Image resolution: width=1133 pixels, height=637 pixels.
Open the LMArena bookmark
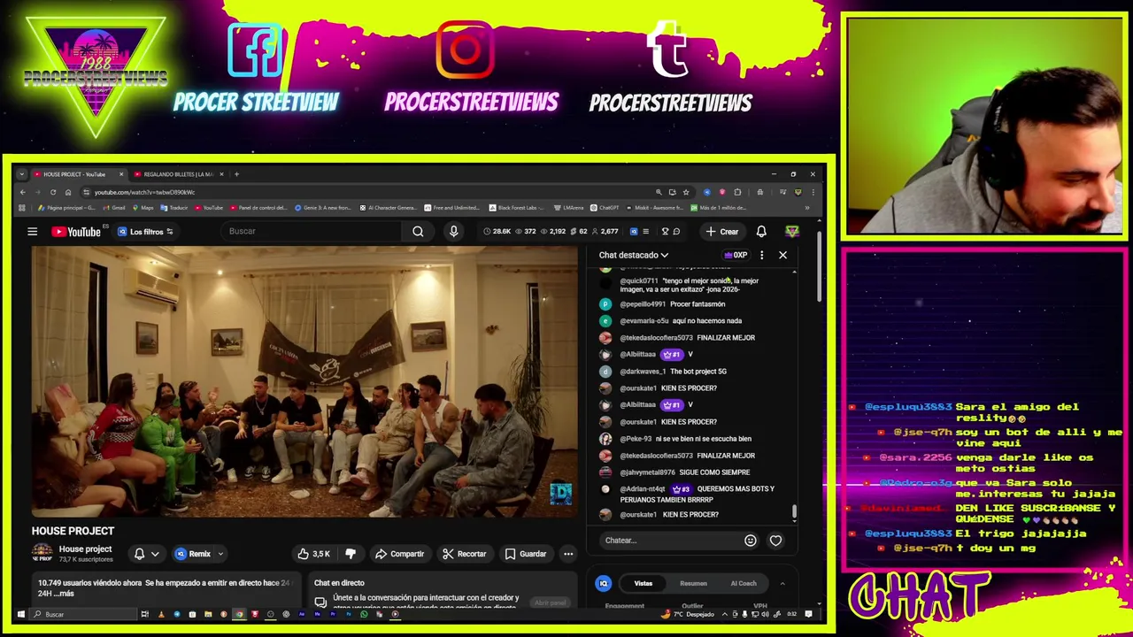(568, 208)
